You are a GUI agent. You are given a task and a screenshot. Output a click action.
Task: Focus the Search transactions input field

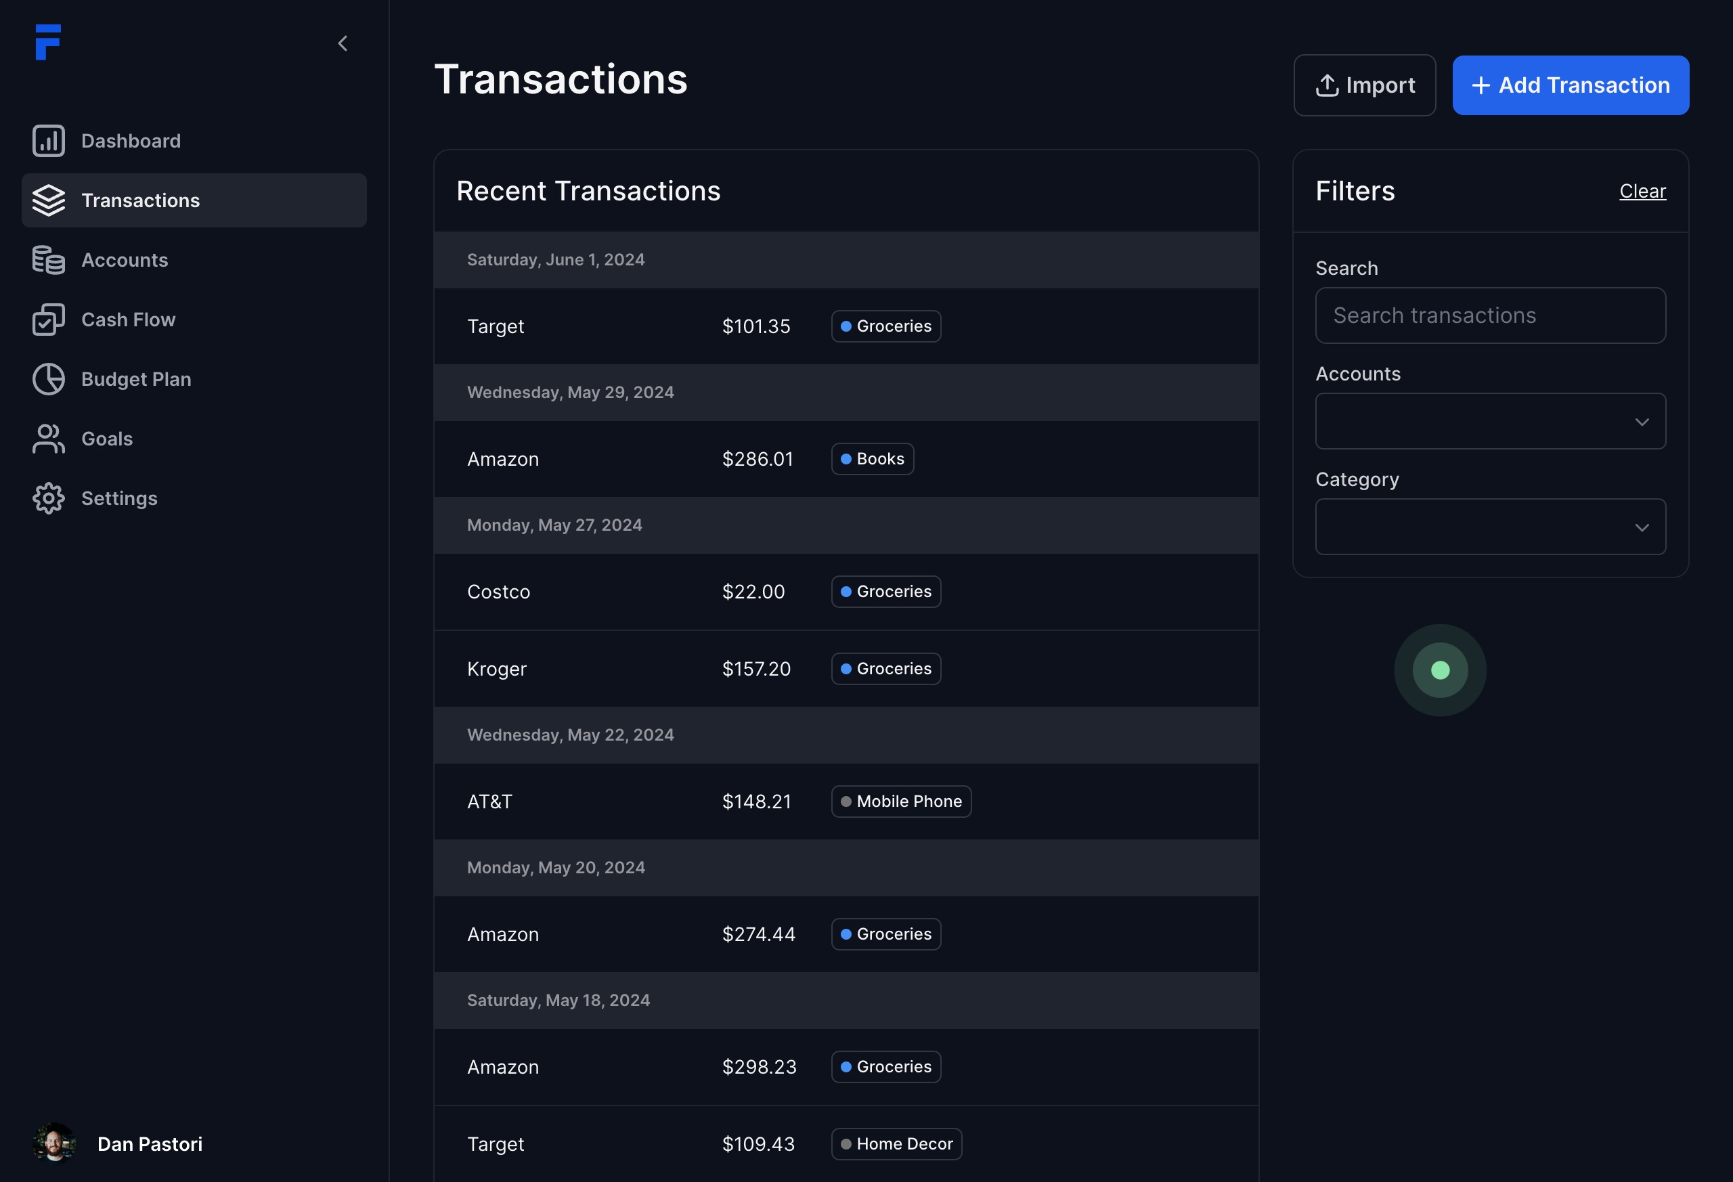point(1490,315)
